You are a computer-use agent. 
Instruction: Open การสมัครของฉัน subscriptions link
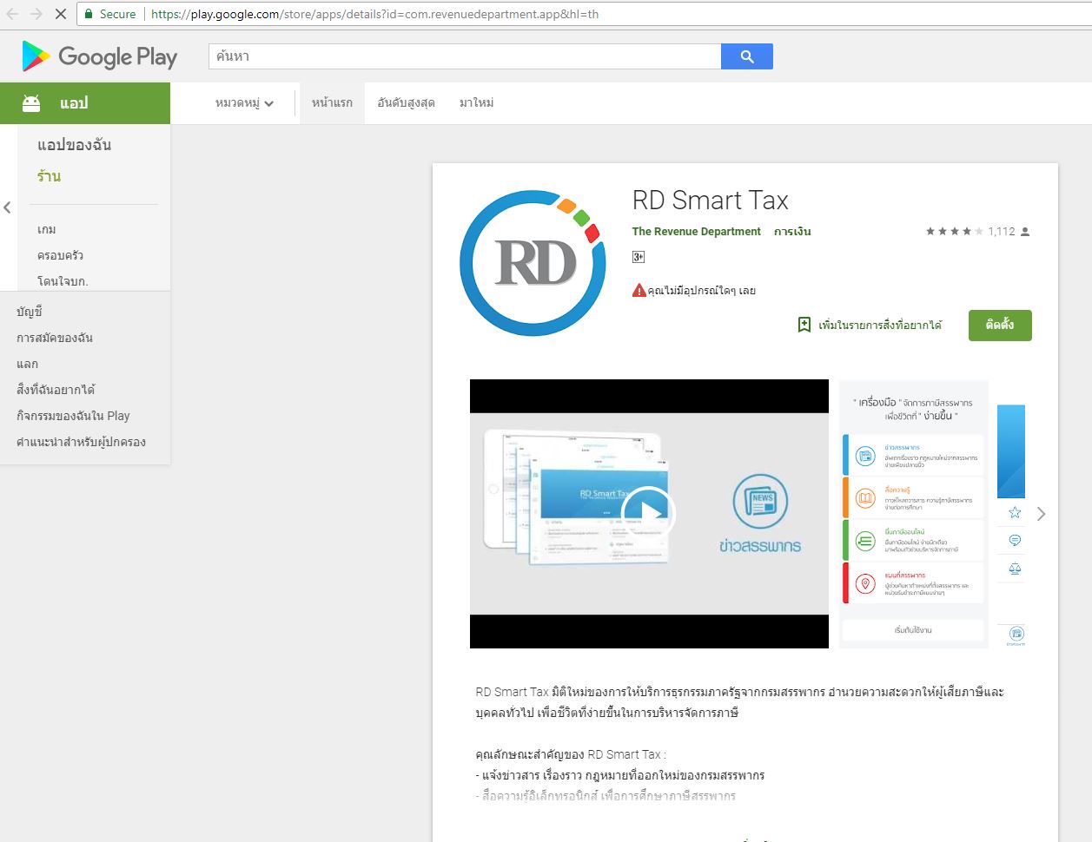point(55,338)
